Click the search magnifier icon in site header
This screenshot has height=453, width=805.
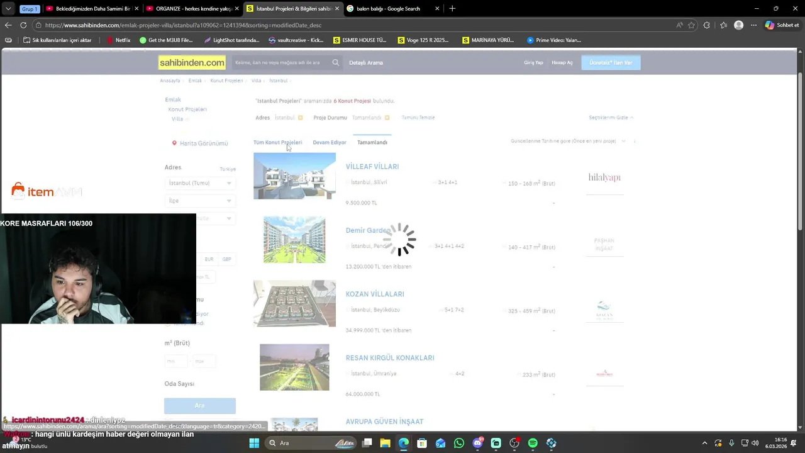coord(335,62)
